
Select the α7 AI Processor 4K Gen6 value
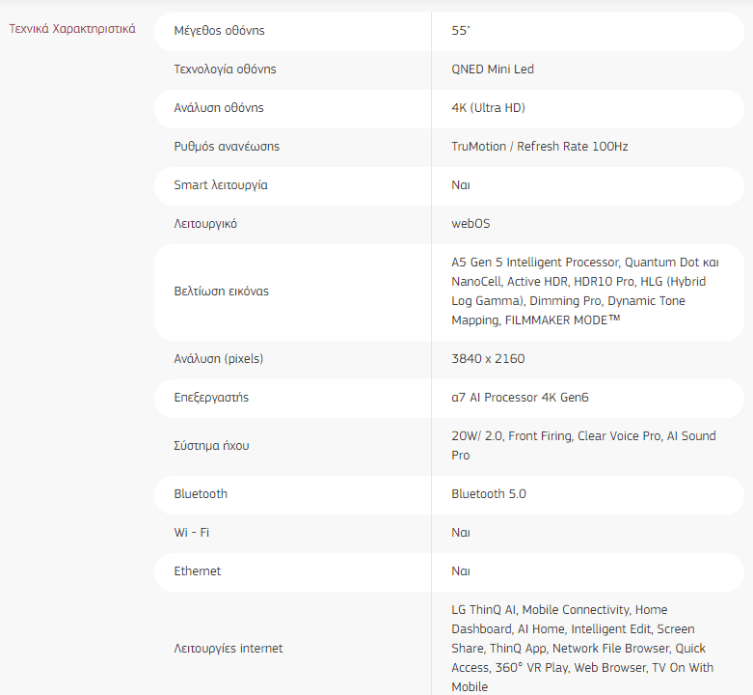click(520, 398)
